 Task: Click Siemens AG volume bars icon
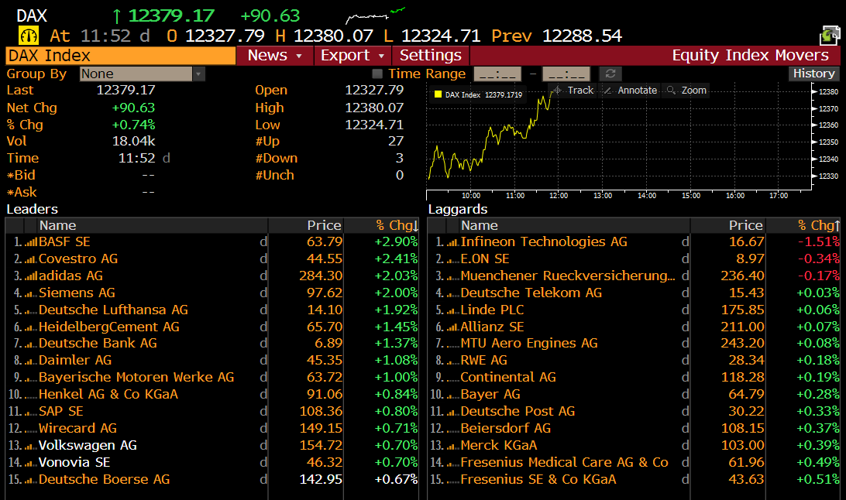(31, 293)
